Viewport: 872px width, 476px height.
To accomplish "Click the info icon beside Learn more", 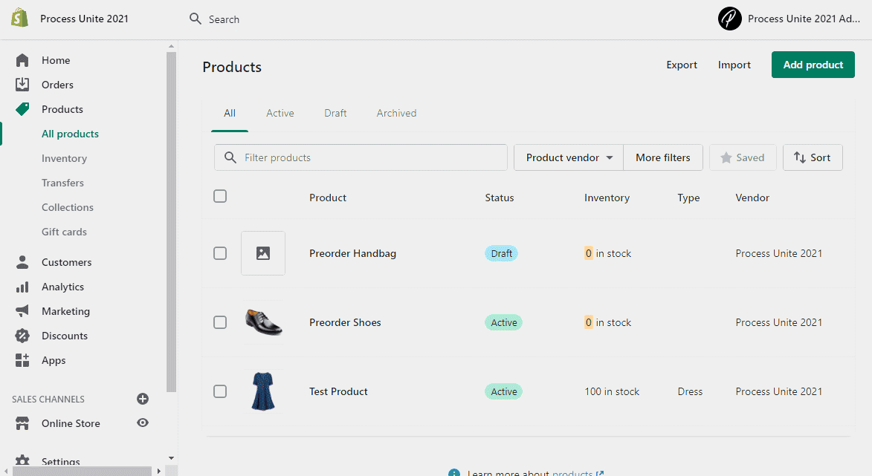I will [454, 473].
